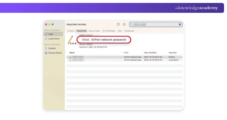Click The Knowledge Academy logo
Screen dimensions: 227x120
(x=196, y=8)
